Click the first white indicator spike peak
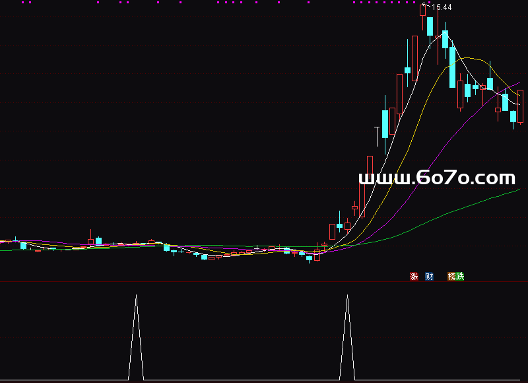 pyautogui.click(x=136, y=296)
